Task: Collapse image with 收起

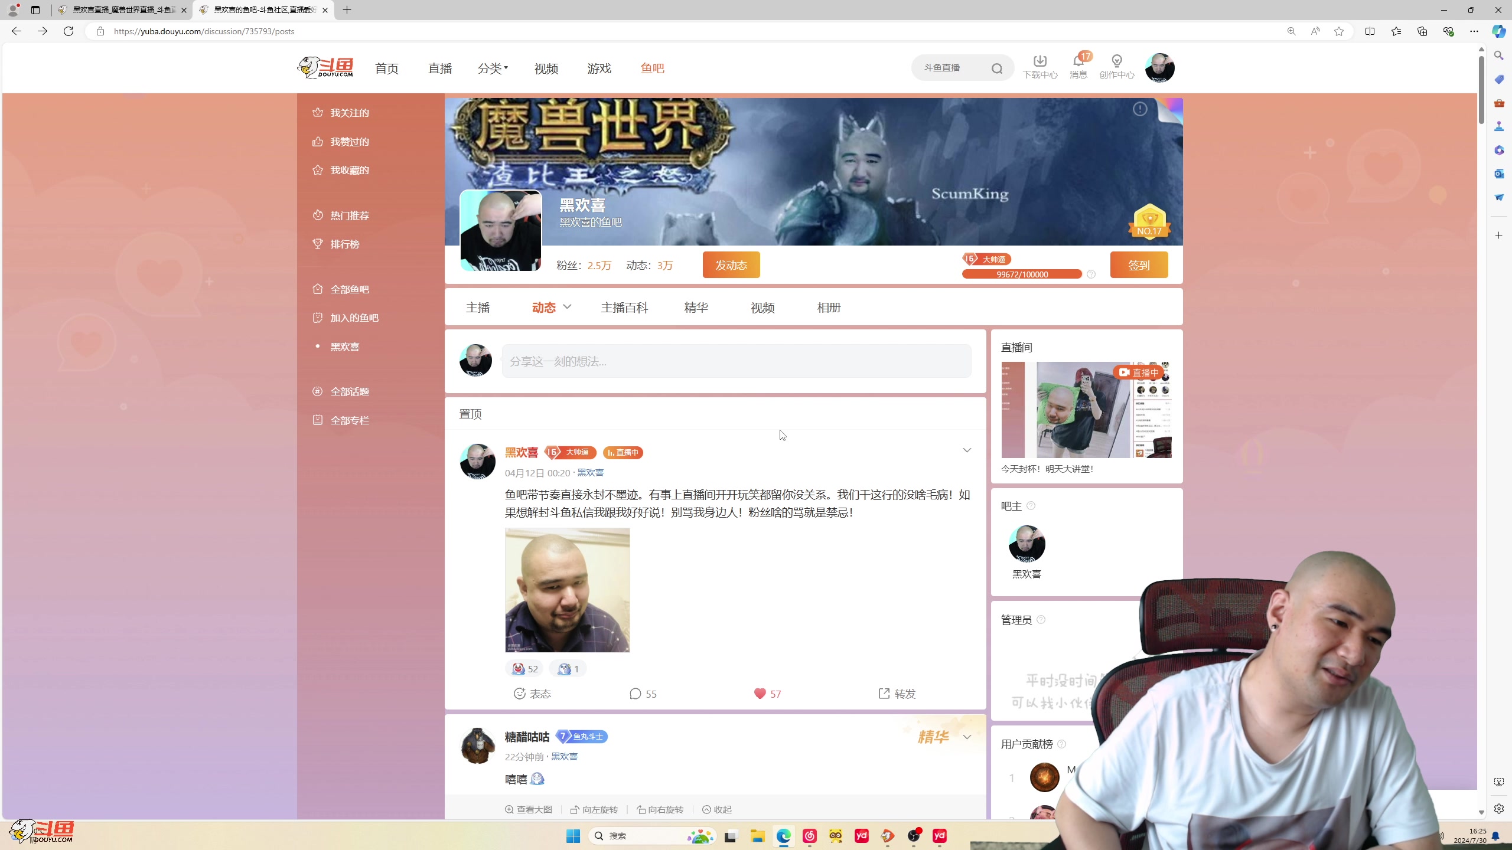Action: tap(717, 809)
